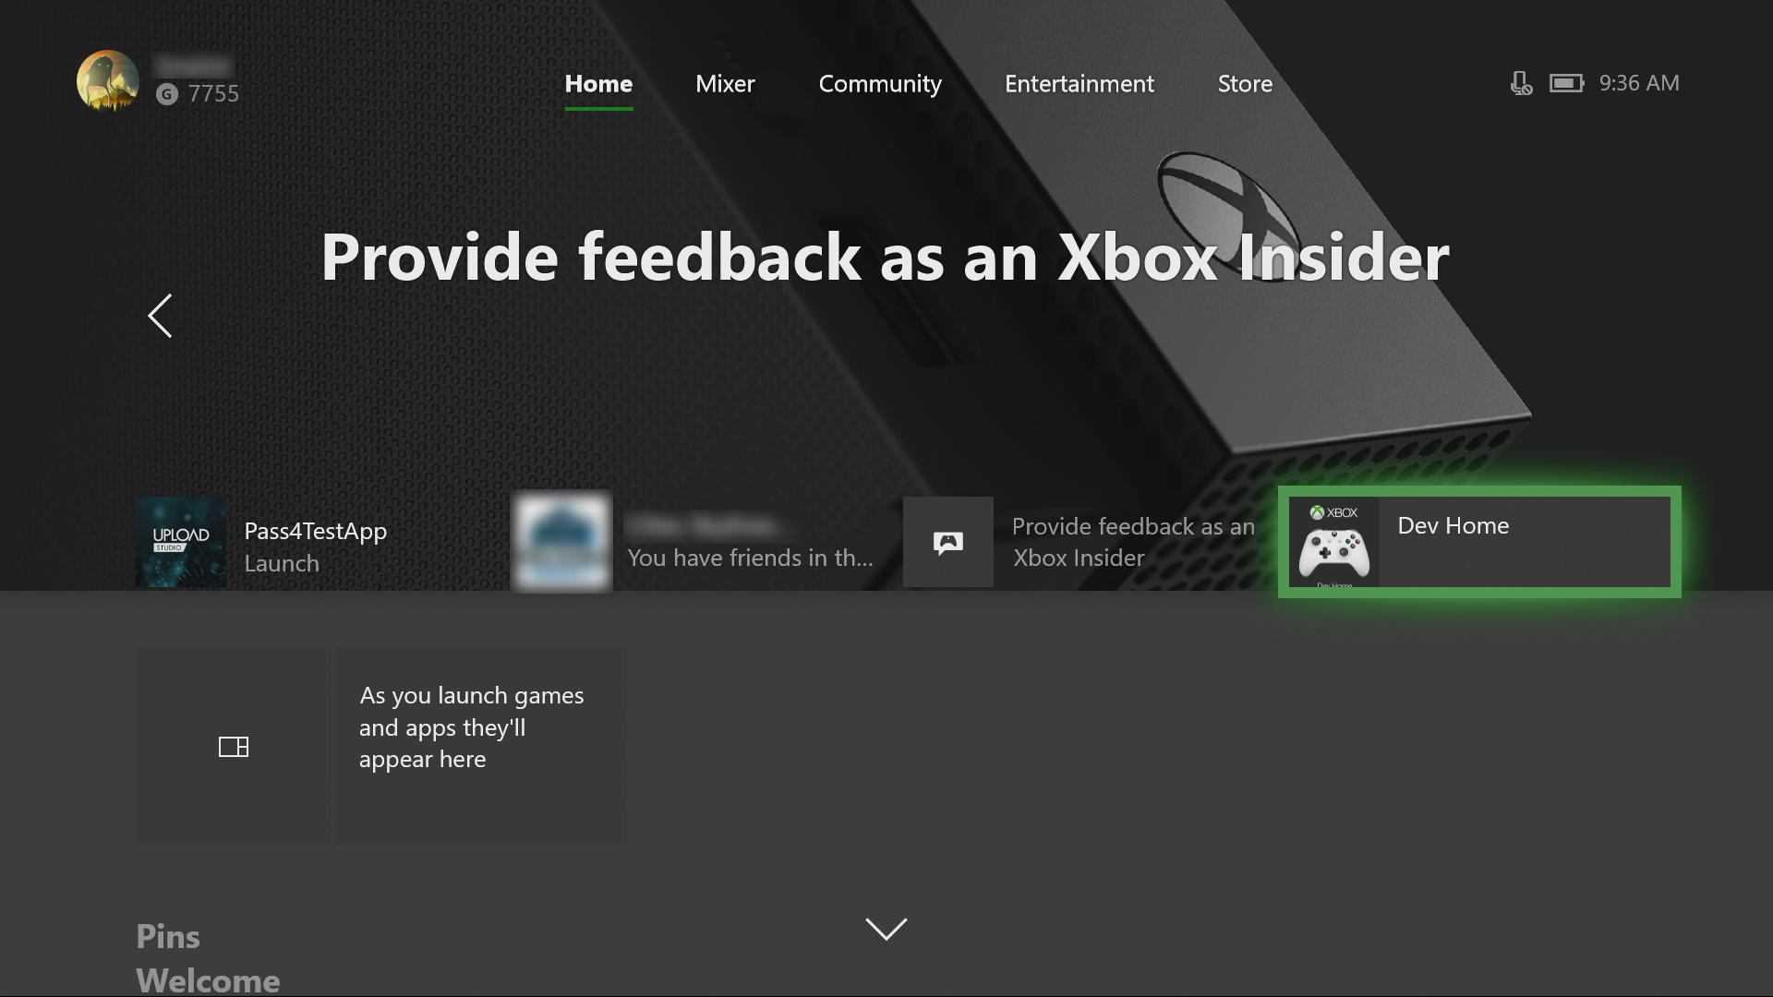The image size is (1773, 997).
Task: Switch to the Community tab
Action: (879, 83)
